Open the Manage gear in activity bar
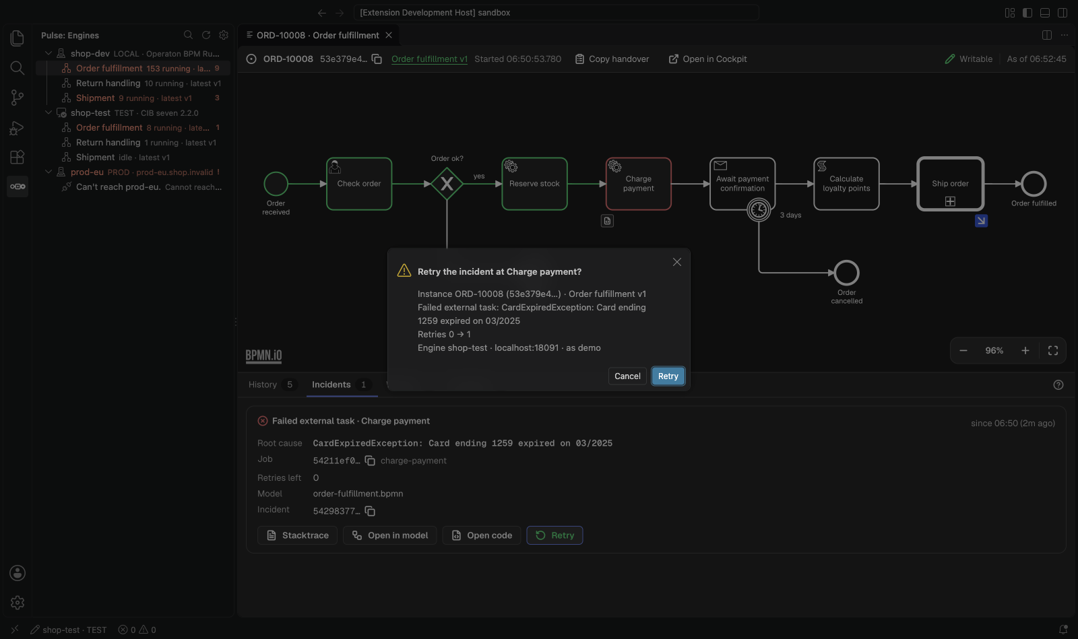 tap(18, 603)
